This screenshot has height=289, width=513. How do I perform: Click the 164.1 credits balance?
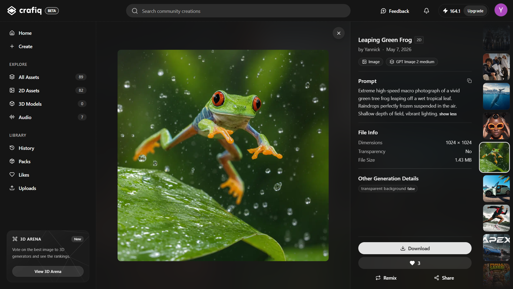(455, 11)
